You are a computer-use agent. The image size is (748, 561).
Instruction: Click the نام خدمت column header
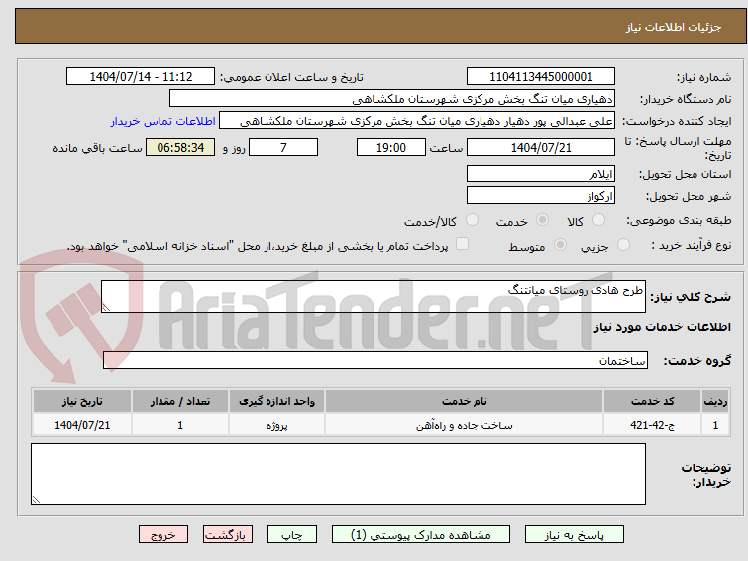pos(465,401)
